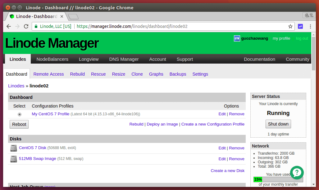Click the 512MB Swap Image disk icon
This screenshot has width=319, height=190.
pos(14,159)
